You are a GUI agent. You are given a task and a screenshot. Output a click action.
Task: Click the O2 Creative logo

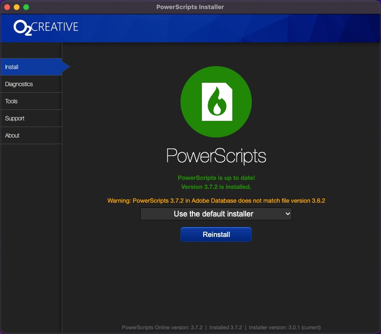(x=46, y=27)
